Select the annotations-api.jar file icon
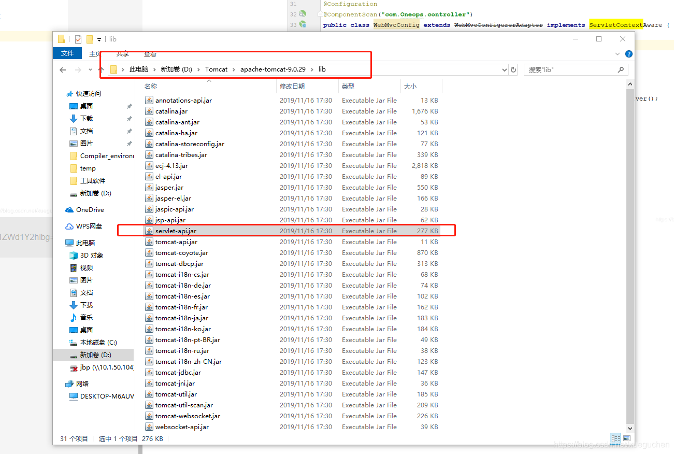 coord(149,101)
